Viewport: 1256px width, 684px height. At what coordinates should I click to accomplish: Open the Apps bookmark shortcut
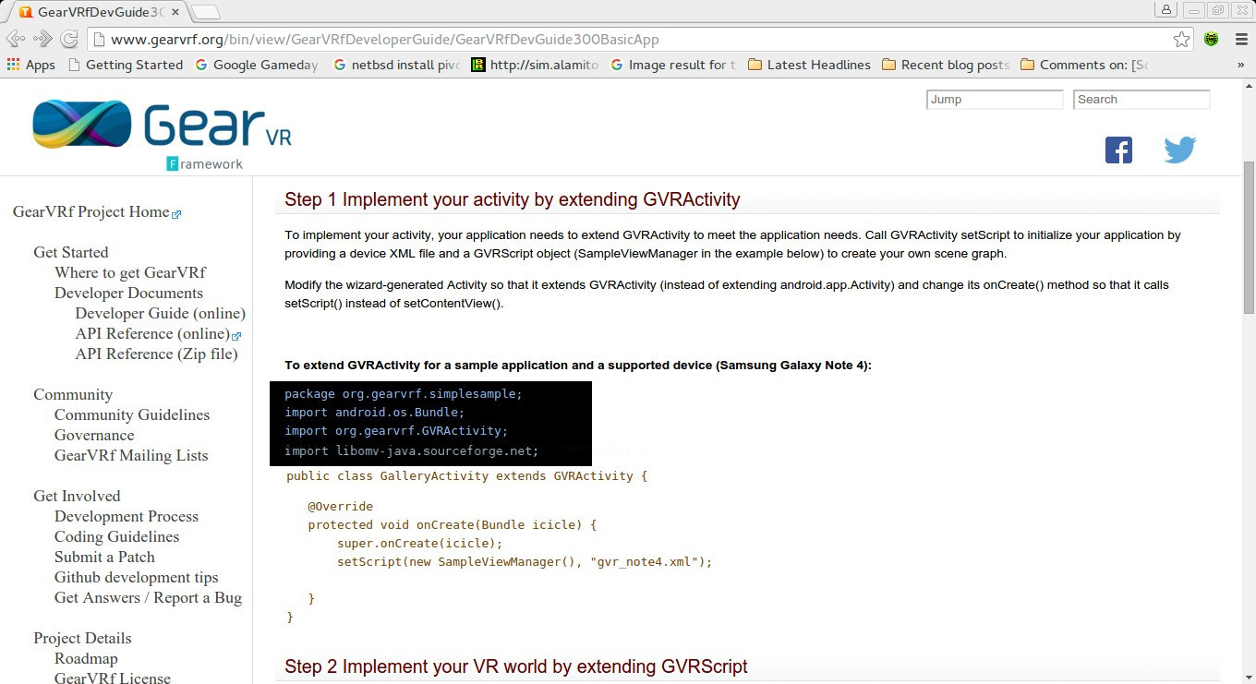pyautogui.click(x=30, y=65)
